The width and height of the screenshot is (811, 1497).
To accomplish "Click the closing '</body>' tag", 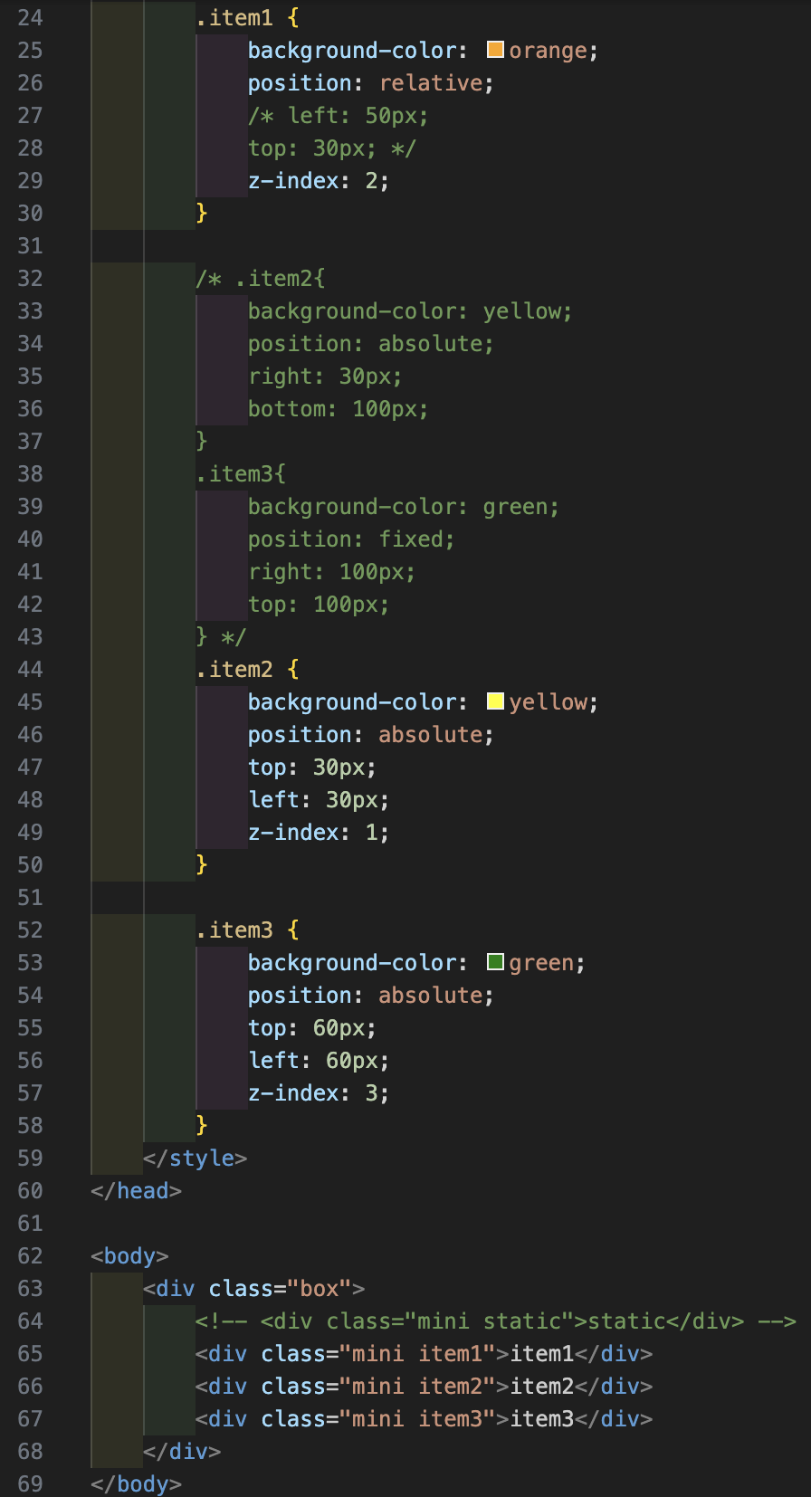I will pos(136,1483).
